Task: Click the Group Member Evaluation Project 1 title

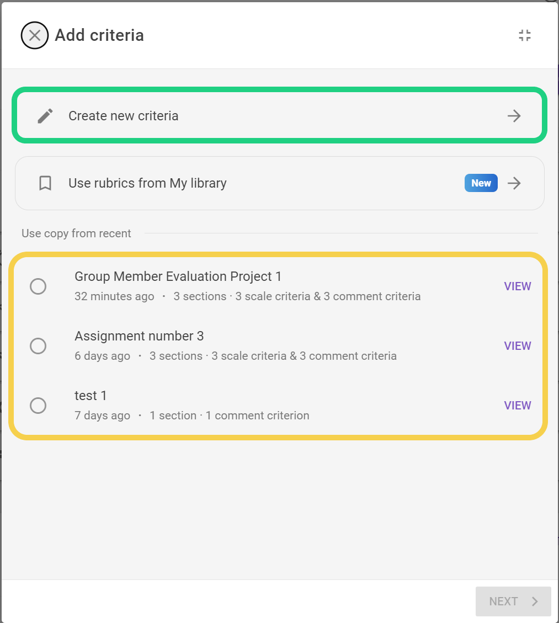Action: tap(178, 276)
